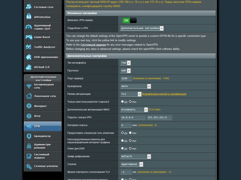Select Сетевые утилиты menu item
241x180 pixels.
[43, 166]
